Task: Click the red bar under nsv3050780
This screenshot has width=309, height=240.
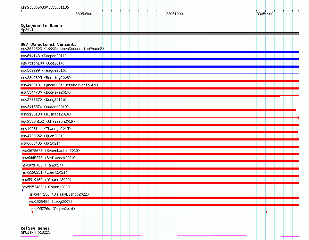Action: point(160,169)
